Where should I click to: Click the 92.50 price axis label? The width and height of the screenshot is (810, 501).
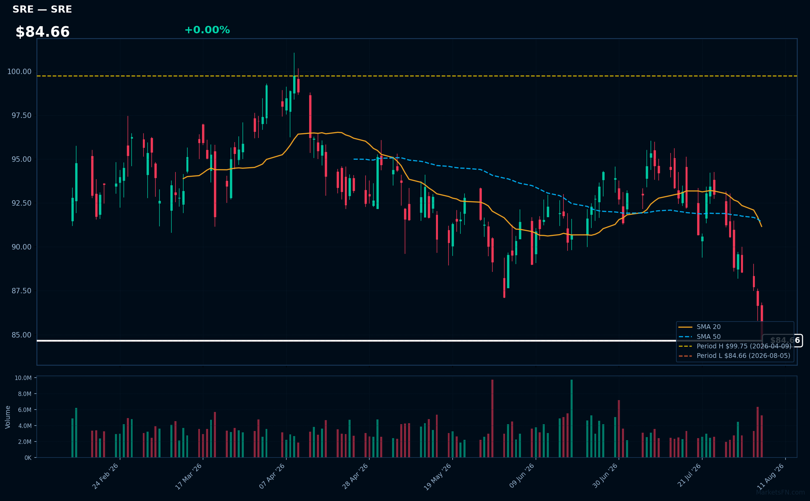(x=21, y=203)
